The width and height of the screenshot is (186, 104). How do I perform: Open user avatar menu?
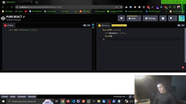click(x=182, y=18)
